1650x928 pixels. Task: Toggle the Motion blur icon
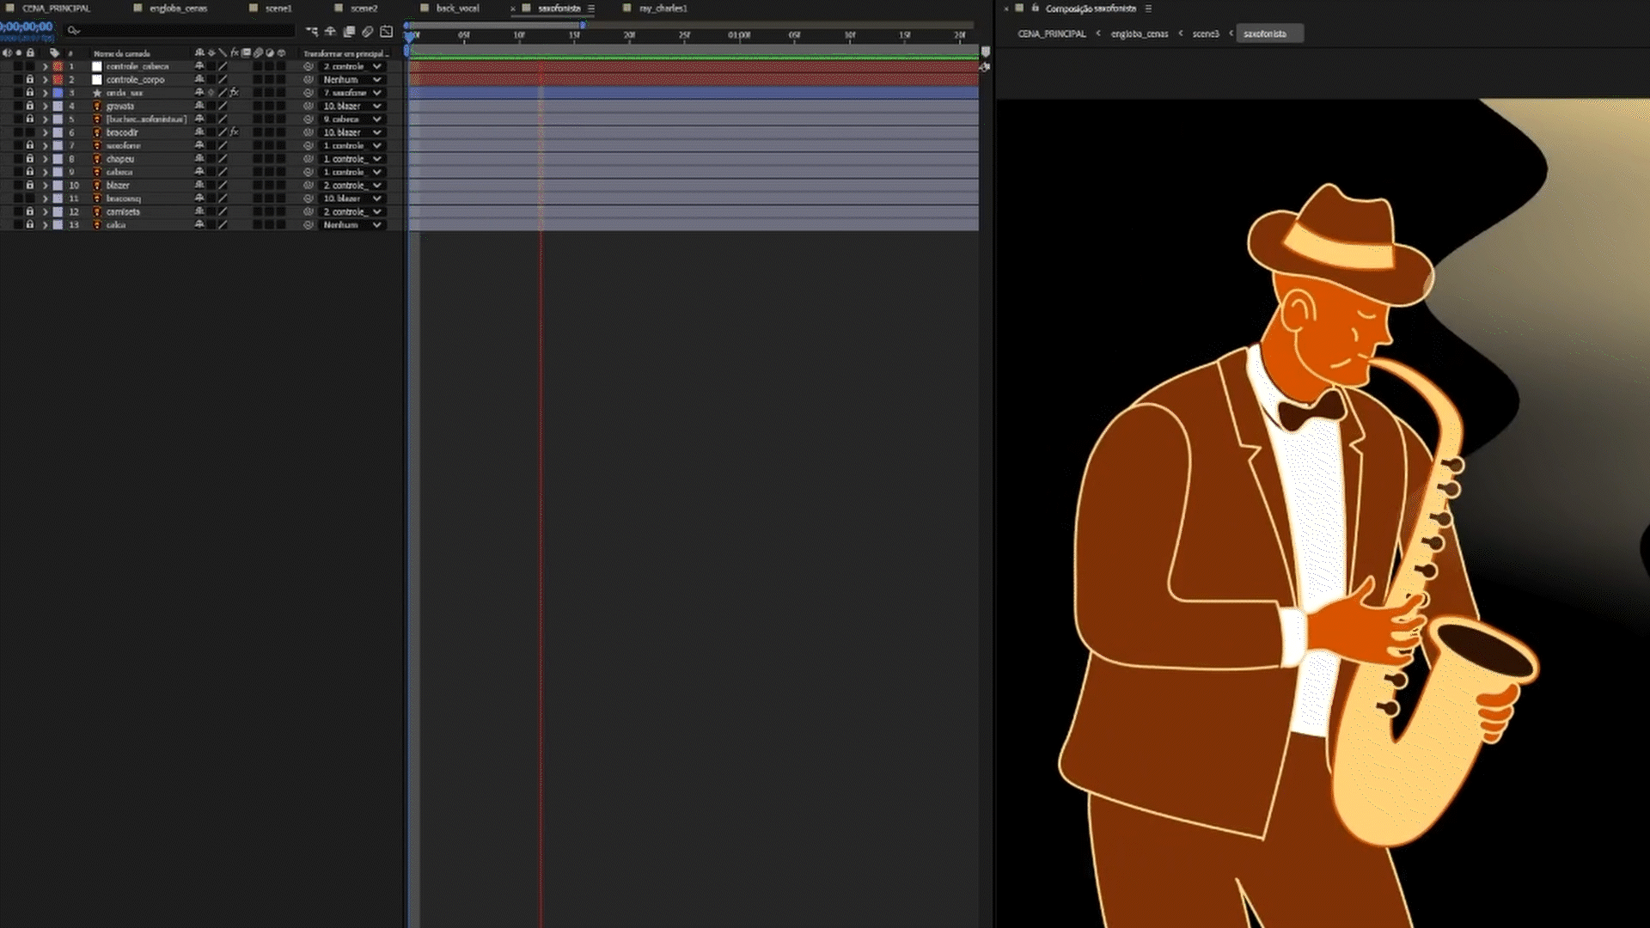[x=368, y=32]
